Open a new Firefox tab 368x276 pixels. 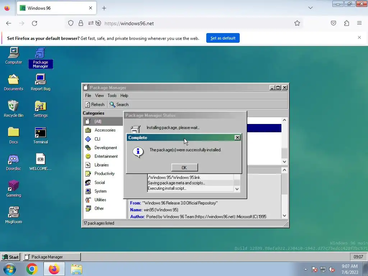104,8
